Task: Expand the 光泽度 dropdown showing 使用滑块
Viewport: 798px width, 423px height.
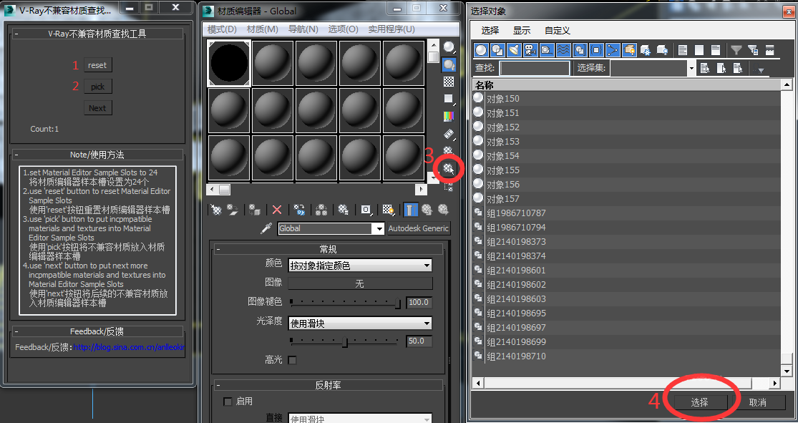Action: pos(360,324)
